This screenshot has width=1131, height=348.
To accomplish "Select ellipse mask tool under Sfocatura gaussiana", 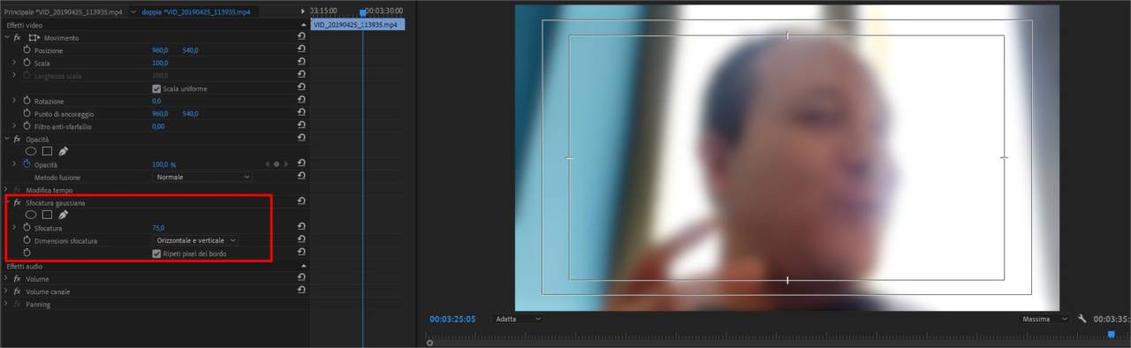I will 31,215.
